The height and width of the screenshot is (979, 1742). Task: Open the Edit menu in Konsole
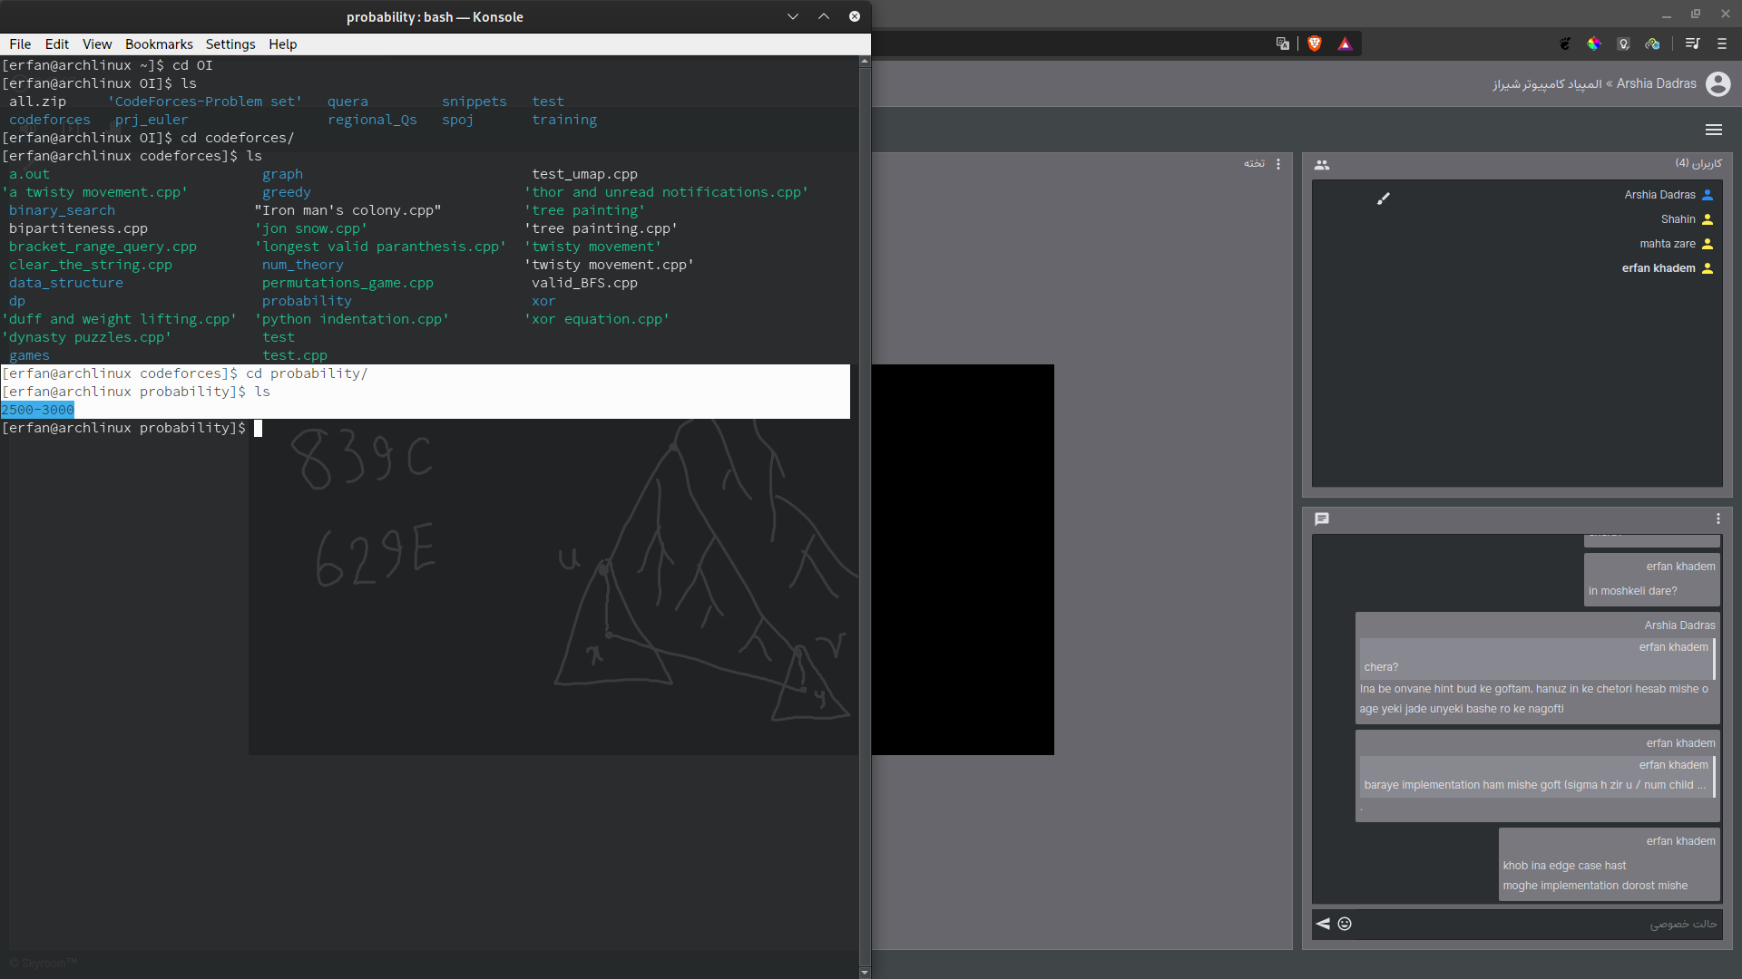56,44
